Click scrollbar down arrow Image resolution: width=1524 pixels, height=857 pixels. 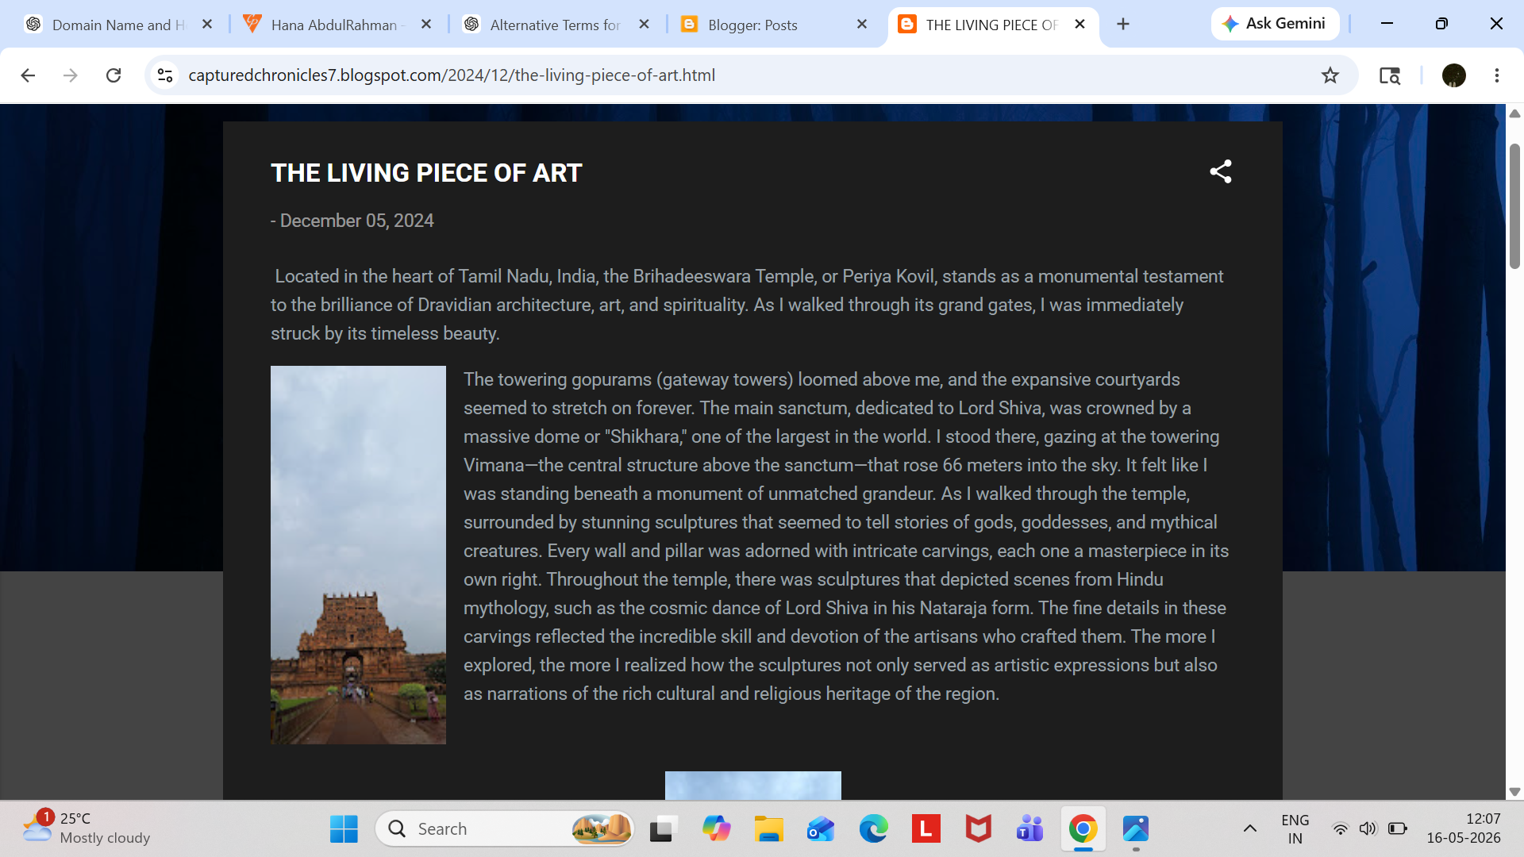tap(1514, 792)
